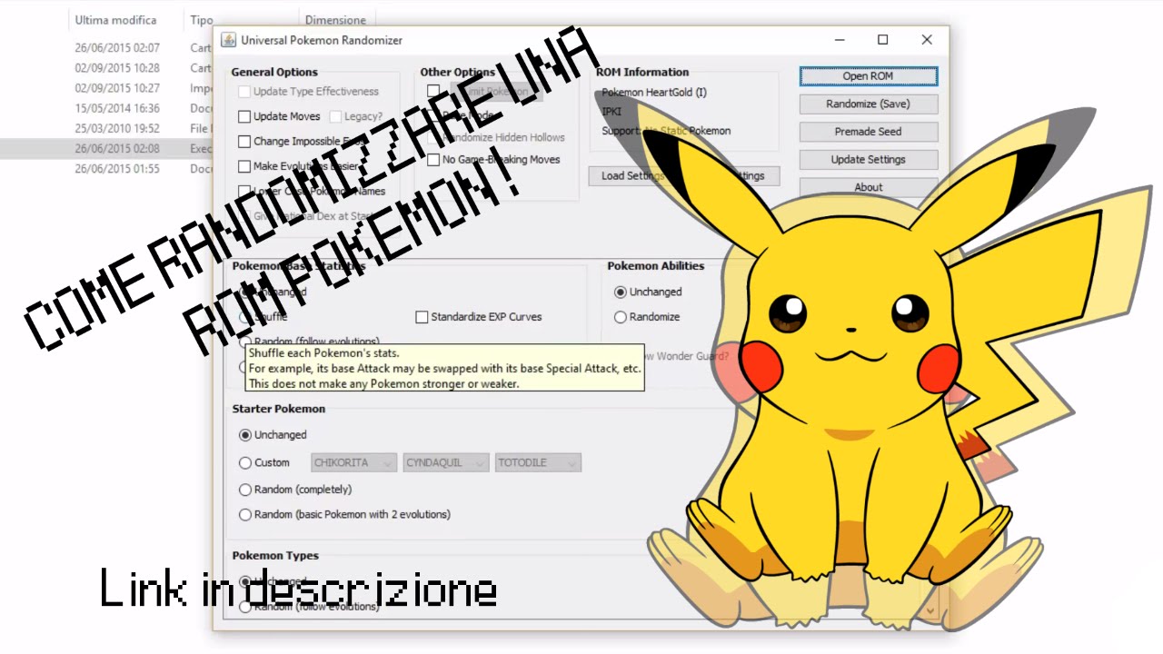The image size is (1163, 654).
Task: Select Shuffle under Pokemon Base Statistics
Action: tap(245, 317)
